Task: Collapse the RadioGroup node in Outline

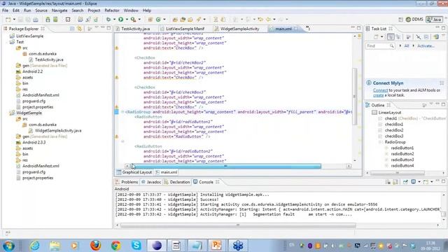Action: click(x=380, y=142)
